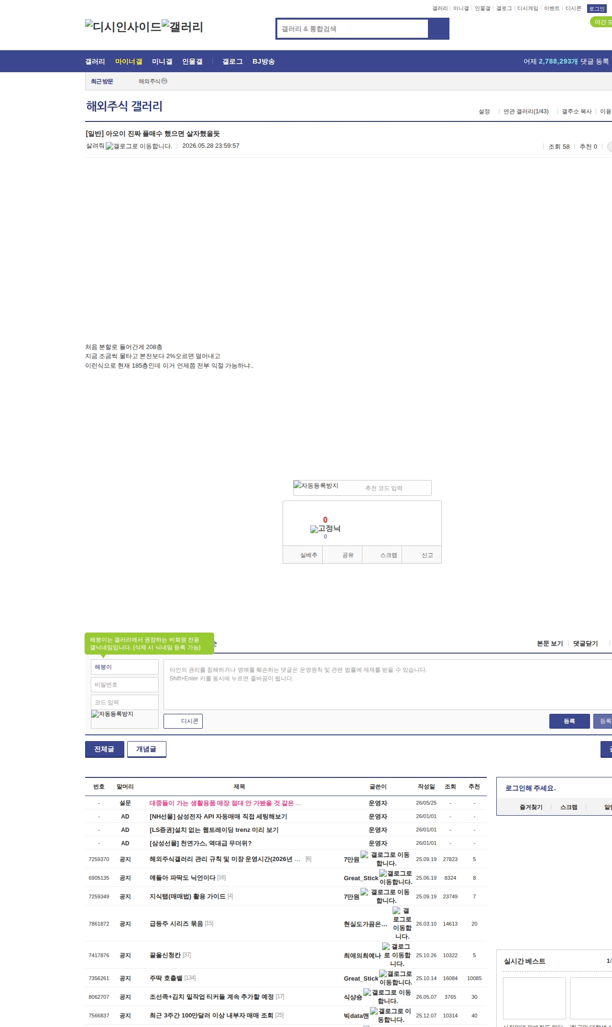The width and height of the screenshot is (612, 1027).
Task: Open gallog icon in 애들아 파딱도 닉언이다 row
Action: [x=395, y=877]
